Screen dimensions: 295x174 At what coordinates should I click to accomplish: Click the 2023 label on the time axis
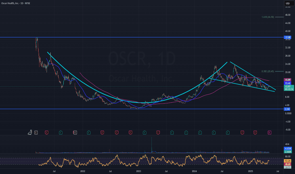pos(138,171)
